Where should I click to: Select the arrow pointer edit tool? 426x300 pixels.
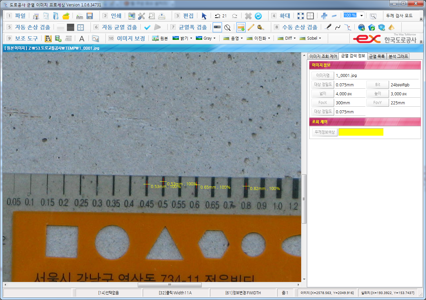tap(204, 16)
